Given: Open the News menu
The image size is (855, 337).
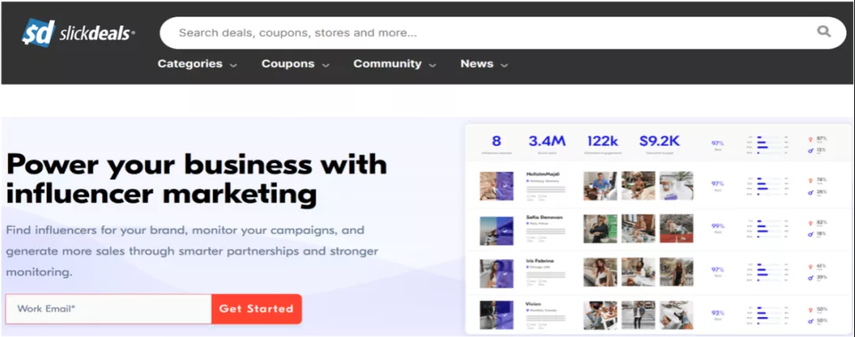Looking at the screenshot, I should click(484, 64).
